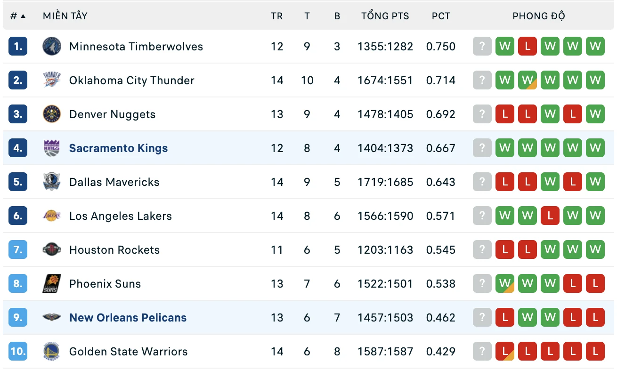Screen dimensions: 617x370
Task: Click the Minnesota Timberwolves team logo
Action: pos(52,47)
